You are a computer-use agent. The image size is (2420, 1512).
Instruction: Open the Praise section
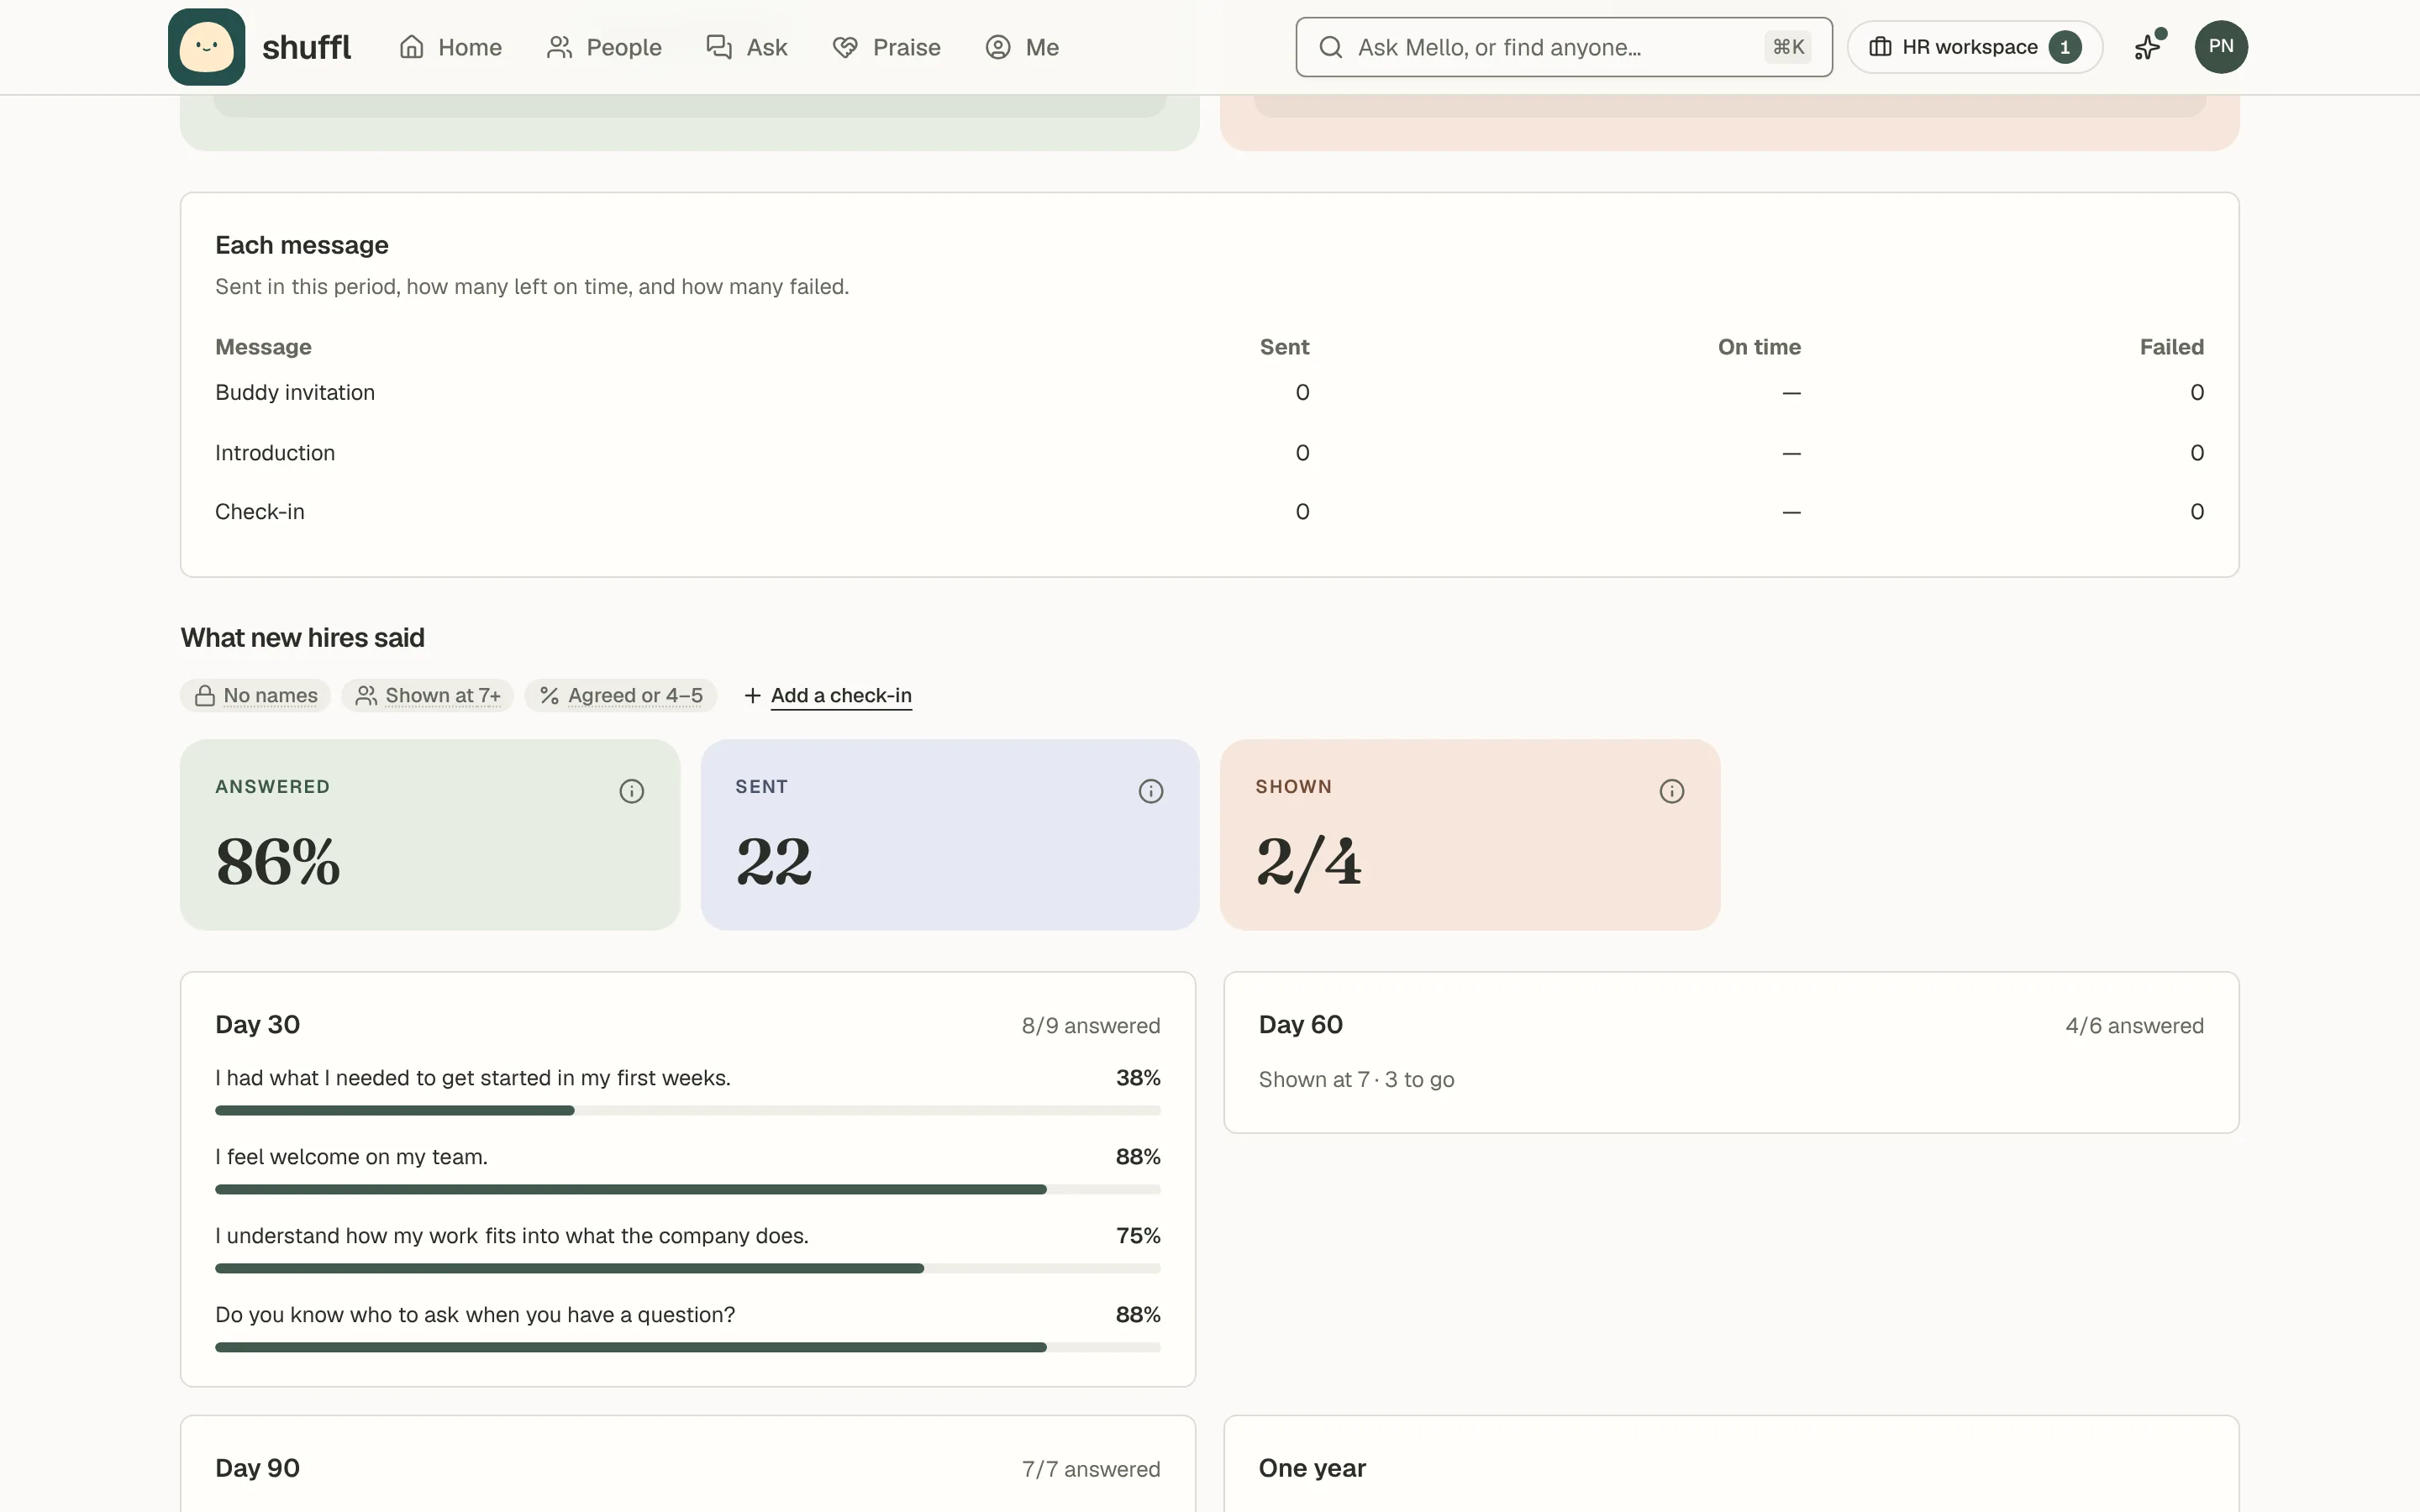click(x=887, y=47)
